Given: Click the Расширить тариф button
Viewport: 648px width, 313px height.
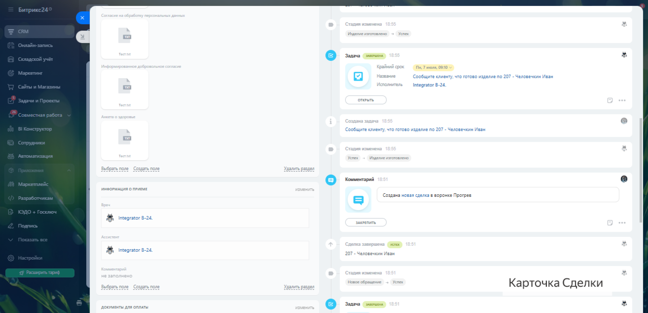Looking at the screenshot, I should (x=40, y=273).
